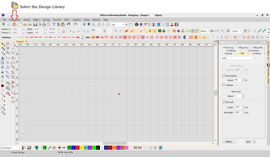Expand the Metric measurement units dropdown
This screenshot has width=270, height=157.
[x=205, y=31]
